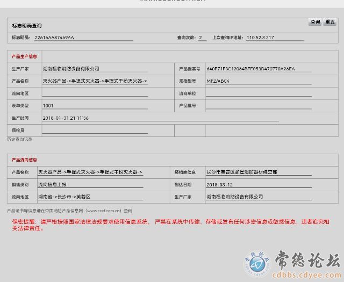
Task: Click the 流向地区 field 湖南省->长沙市->芙蓉区
Action: click(x=90, y=197)
